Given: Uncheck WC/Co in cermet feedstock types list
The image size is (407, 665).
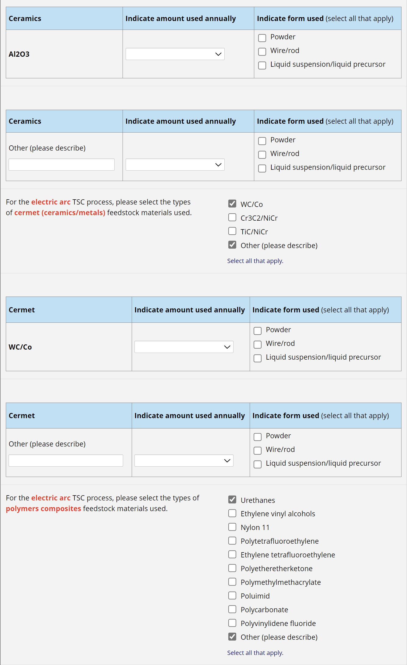Looking at the screenshot, I should pyautogui.click(x=232, y=204).
